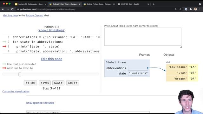This screenshot has height=114, width=203.
Task: Switch to the CSCI100 Repl - Replit tab
Action: [130, 4]
